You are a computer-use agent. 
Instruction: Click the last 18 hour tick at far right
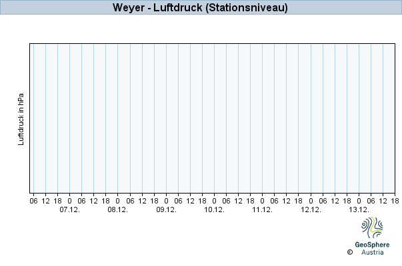(395, 201)
